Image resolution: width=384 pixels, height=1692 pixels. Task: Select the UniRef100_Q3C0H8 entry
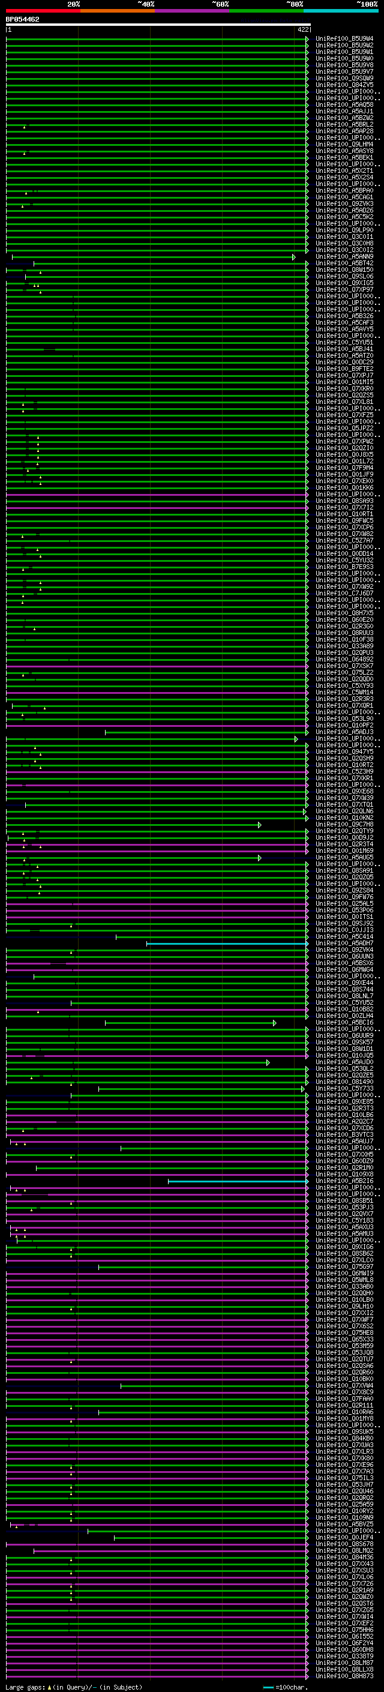click(x=344, y=244)
